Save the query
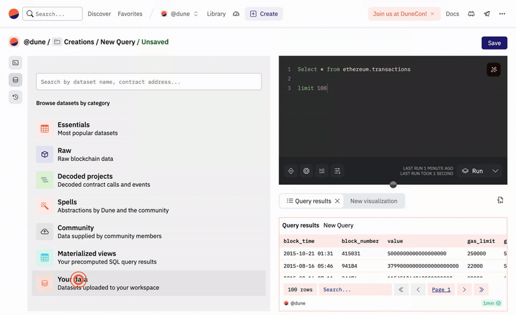516x315 pixels. click(x=494, y=43)
